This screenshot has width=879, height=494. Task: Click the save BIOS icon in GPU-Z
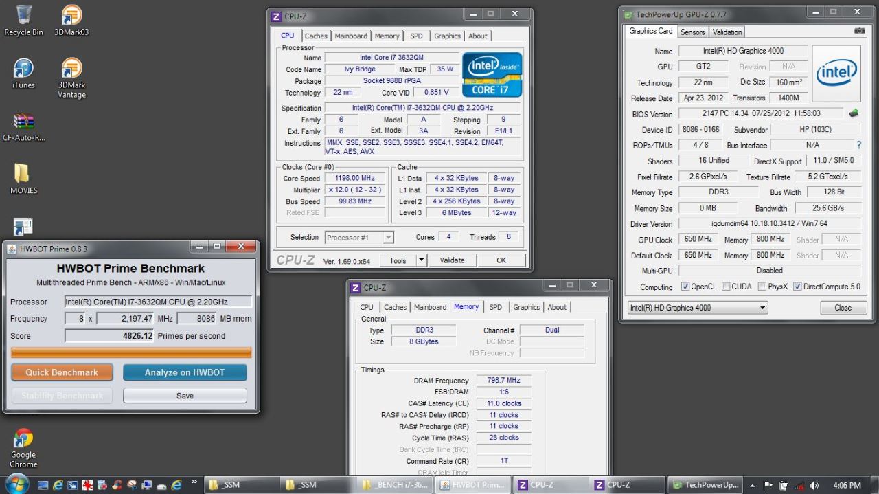click(854, 113)
